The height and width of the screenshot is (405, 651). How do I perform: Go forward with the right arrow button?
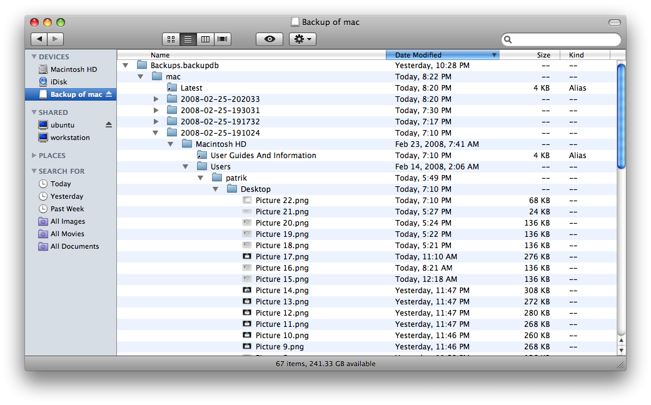pos(55,39)
